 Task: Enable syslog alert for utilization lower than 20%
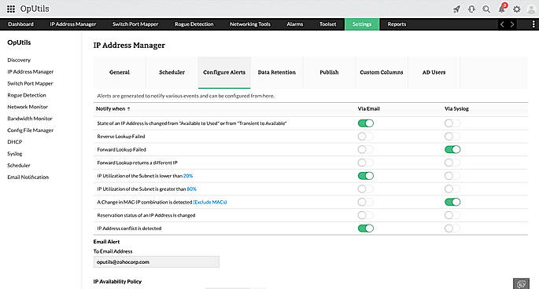(x=452, y=176)
